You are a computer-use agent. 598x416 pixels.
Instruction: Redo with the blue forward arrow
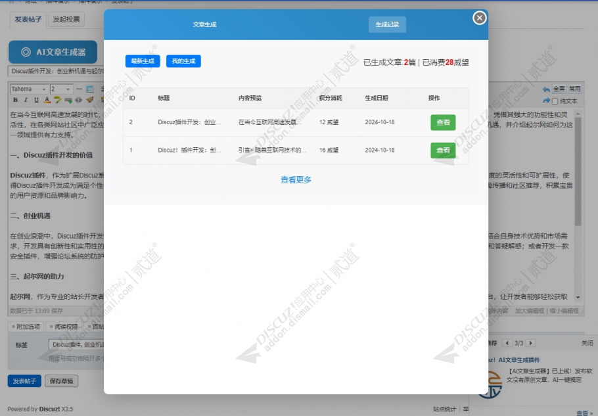click(x=546, y=101)
